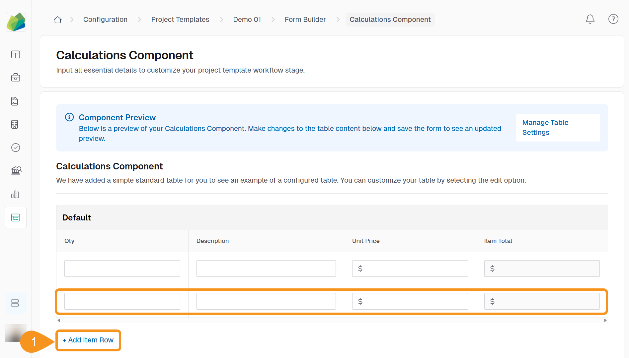Open the checkmark circle icon in sidebar
The image size is (629, 358).
click(x=16, y=148)
